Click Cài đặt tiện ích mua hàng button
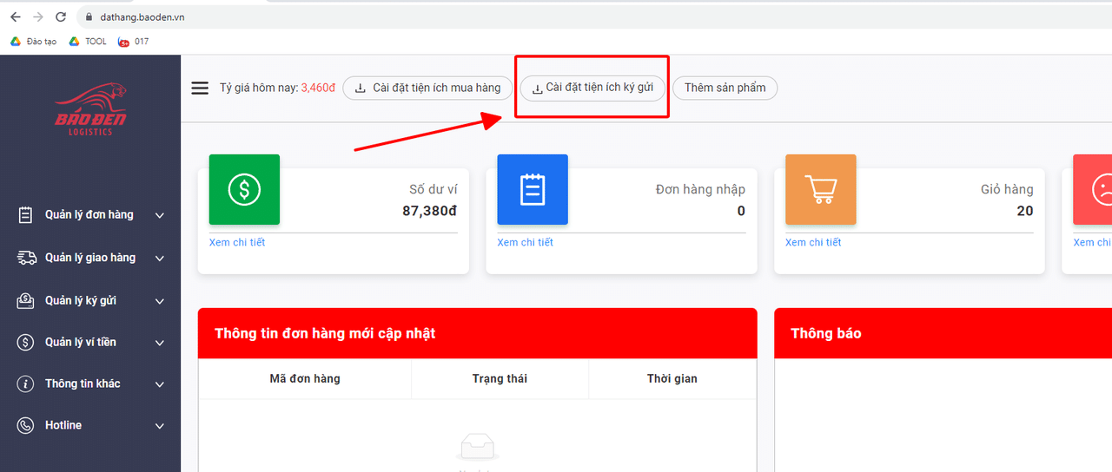1112x472 pixels. pos(427,88)
